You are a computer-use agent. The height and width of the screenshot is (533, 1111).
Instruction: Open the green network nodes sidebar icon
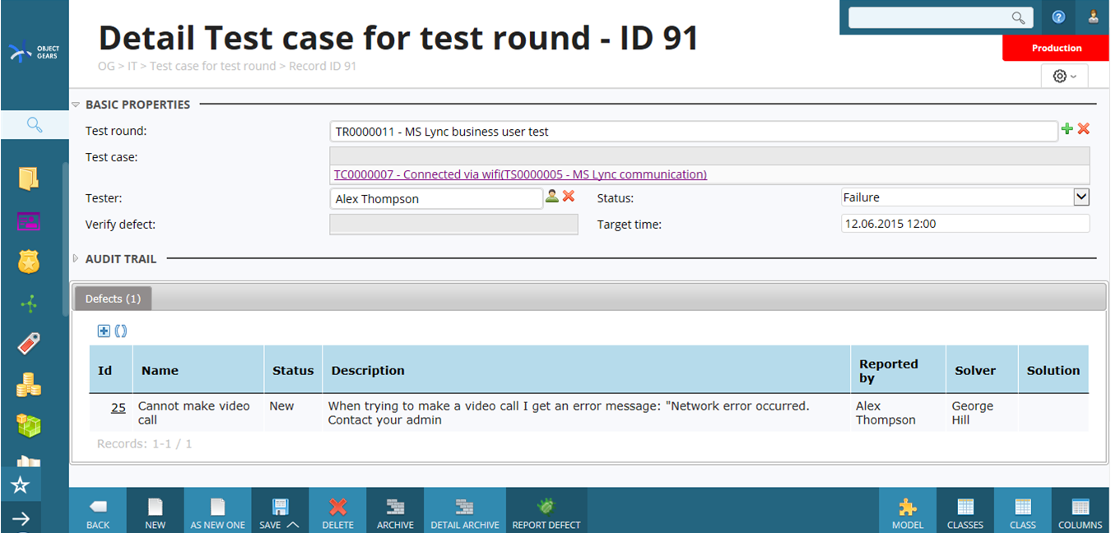point(29,304)
